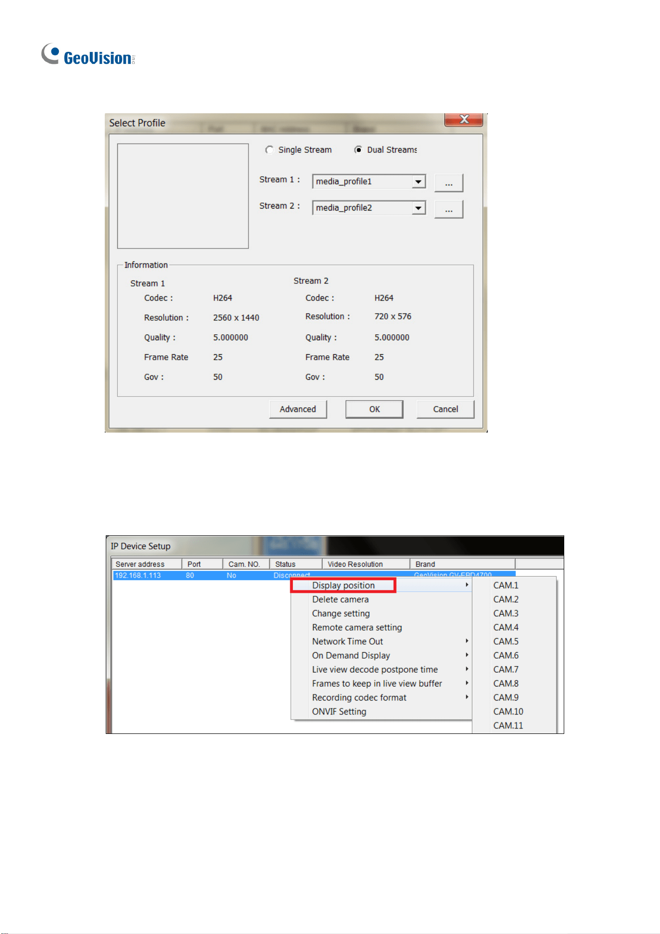Click the ellipsis button beside Stream 1
Screen dimensions: 660x934
[448, 183]
